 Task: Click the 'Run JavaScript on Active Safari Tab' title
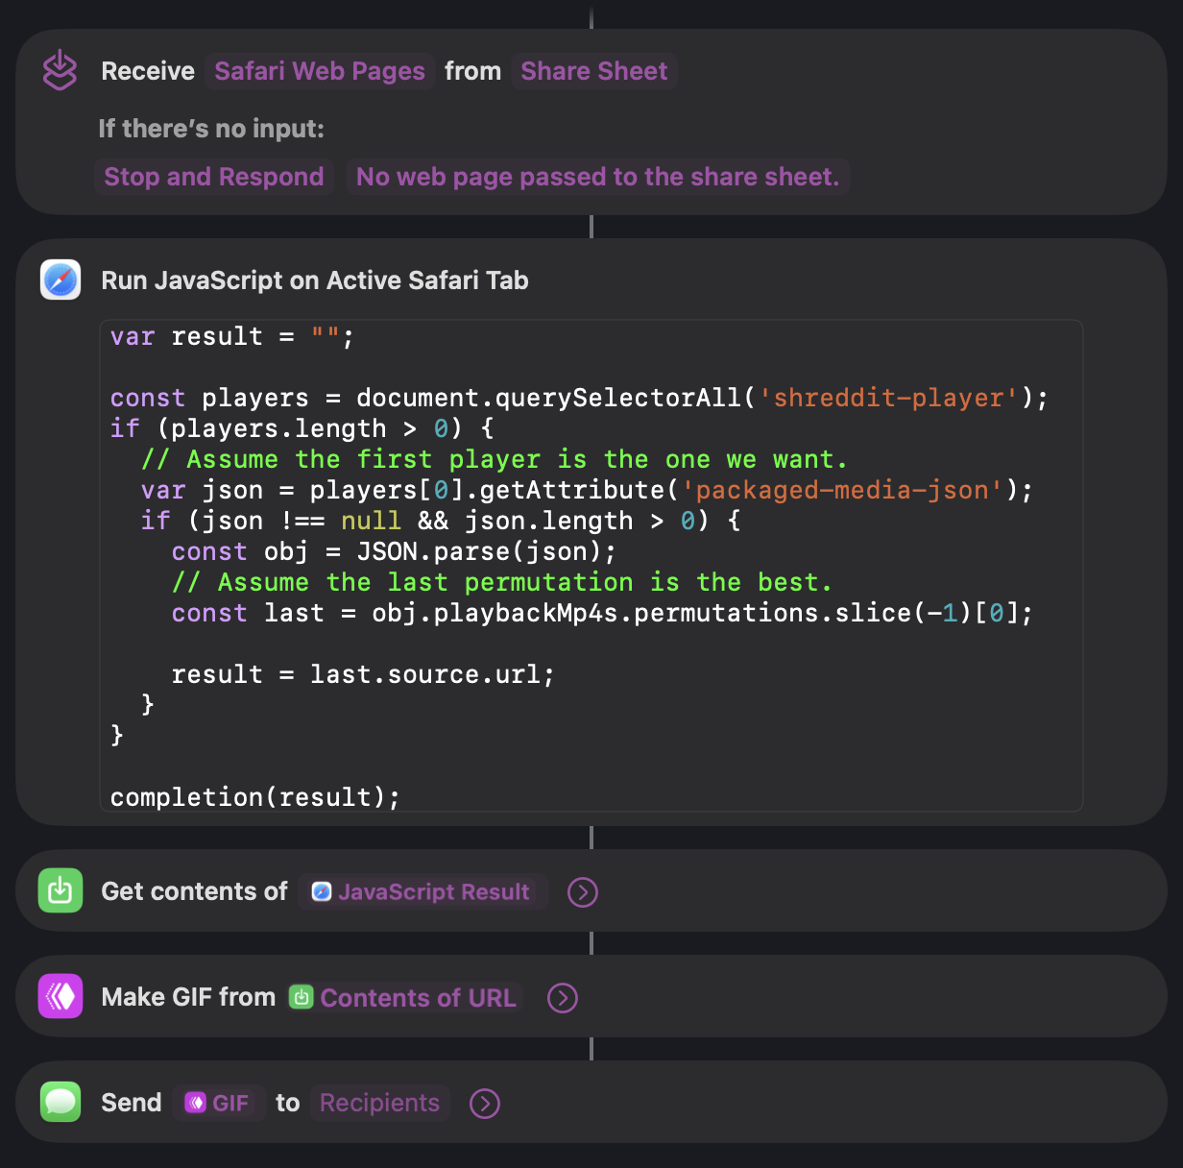(x=315, y=280)
